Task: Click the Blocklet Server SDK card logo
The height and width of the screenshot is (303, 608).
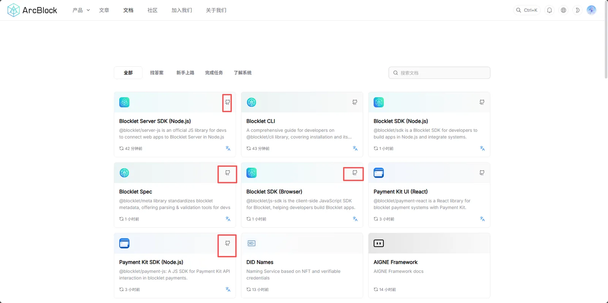Action: tap(124, 102)
